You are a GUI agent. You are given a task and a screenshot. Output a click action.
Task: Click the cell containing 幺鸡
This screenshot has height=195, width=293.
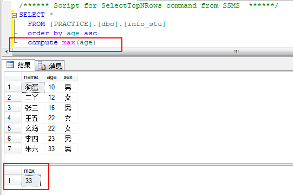point(33,128)
